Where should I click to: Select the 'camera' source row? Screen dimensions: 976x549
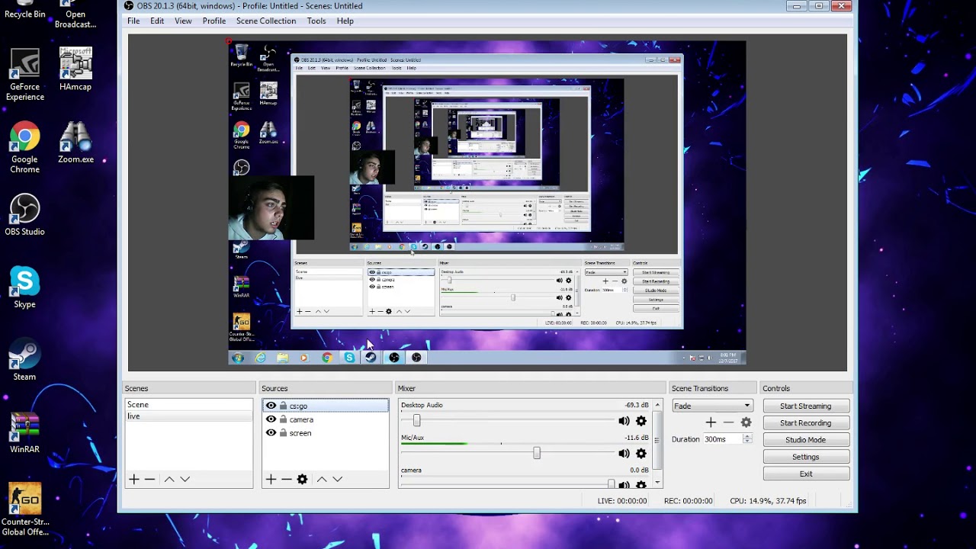326,419
